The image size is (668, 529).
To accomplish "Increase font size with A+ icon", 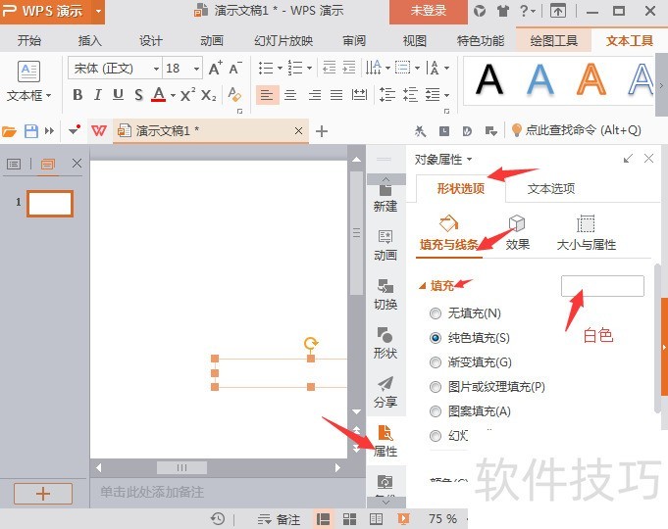I will point(216,68).
